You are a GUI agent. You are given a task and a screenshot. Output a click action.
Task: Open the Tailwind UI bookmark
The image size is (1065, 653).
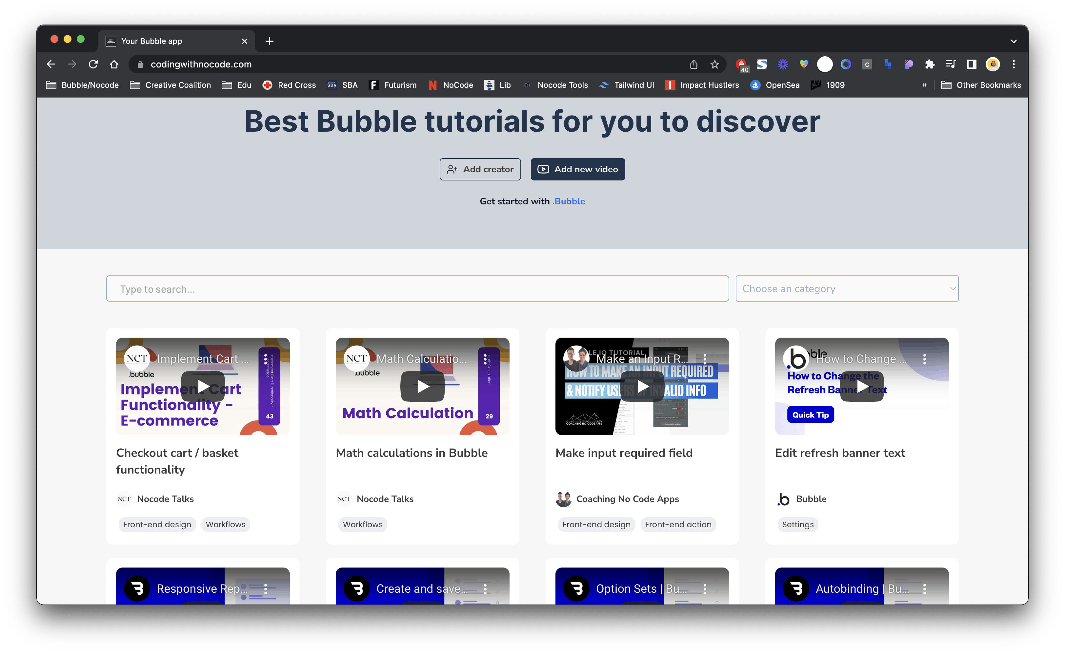[626, 85]
